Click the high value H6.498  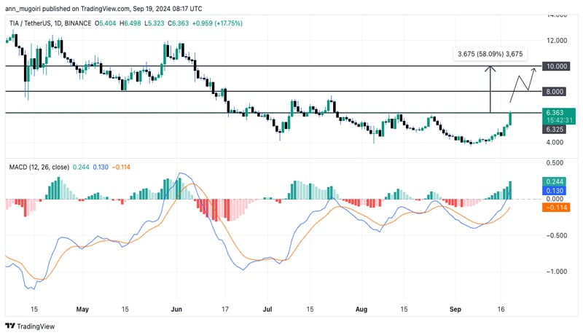130,23
